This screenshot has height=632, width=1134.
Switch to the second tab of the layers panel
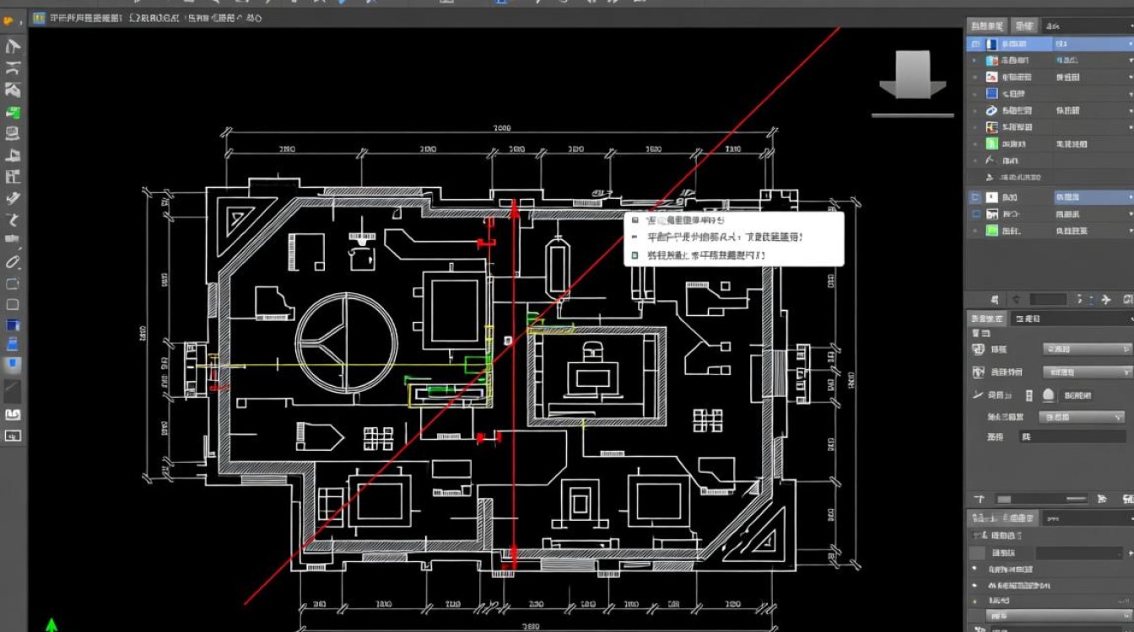pos(1024,25)
